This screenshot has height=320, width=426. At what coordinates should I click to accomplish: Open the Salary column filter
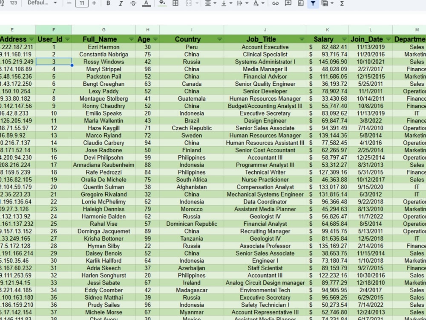coord(344,39)
